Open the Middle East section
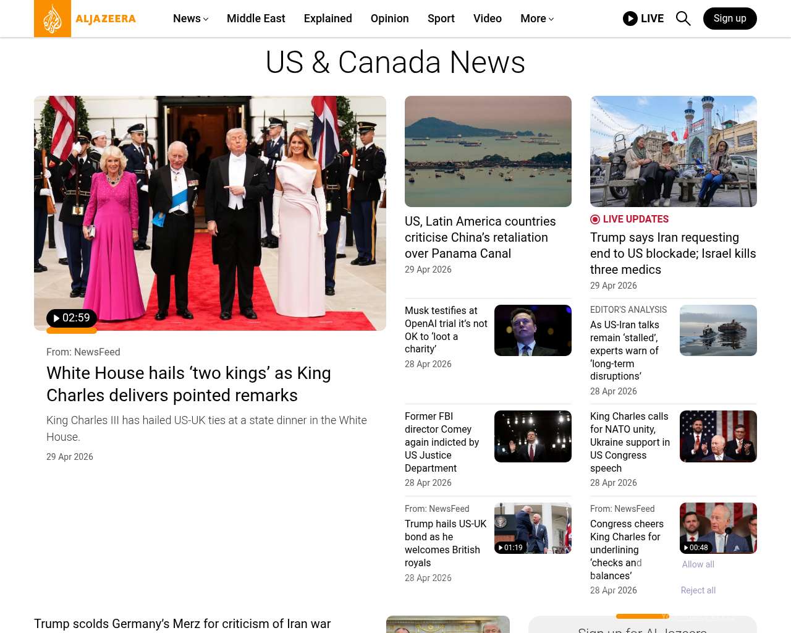The image size is (791, 633). click(x=256, y=19)
